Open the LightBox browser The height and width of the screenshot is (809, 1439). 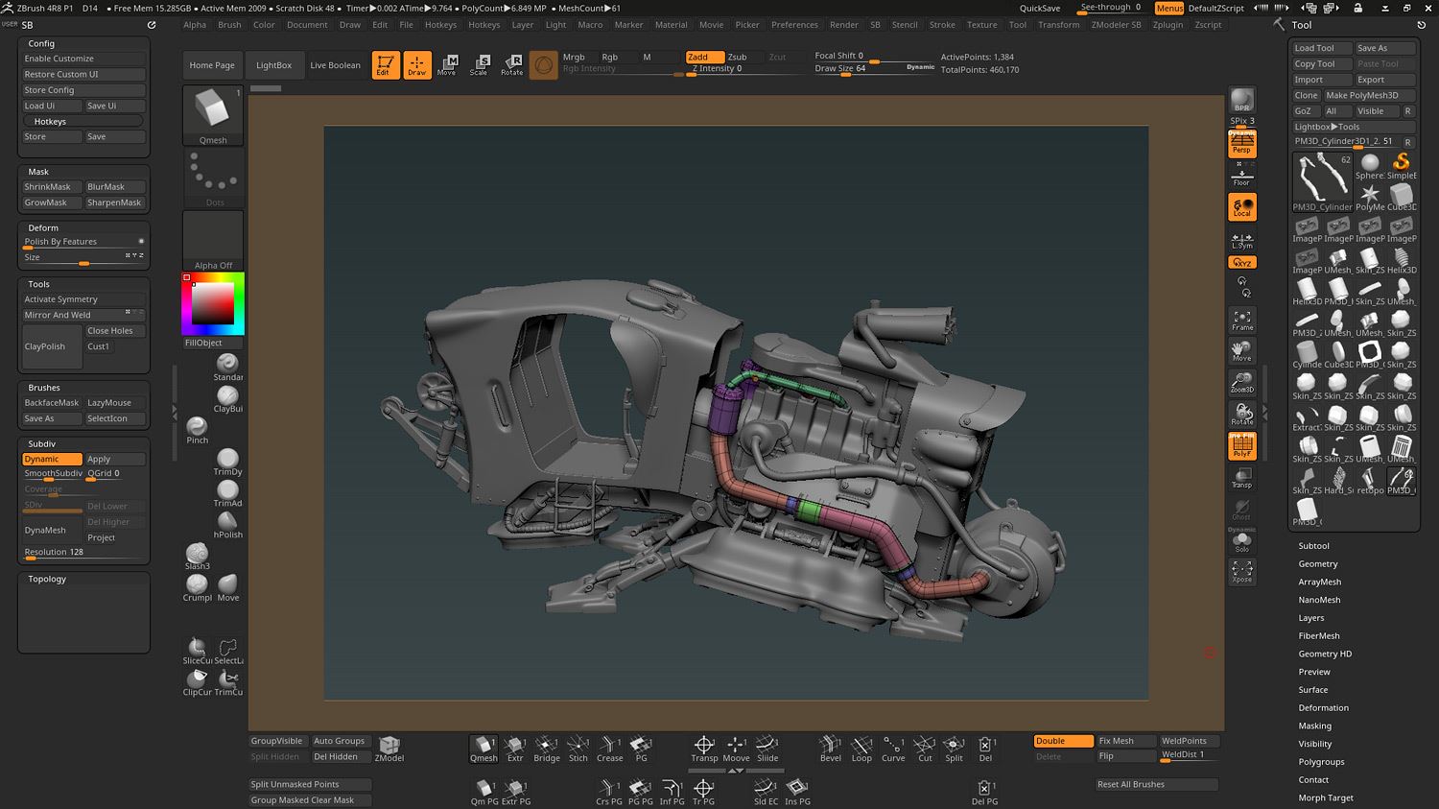(274, 64)
